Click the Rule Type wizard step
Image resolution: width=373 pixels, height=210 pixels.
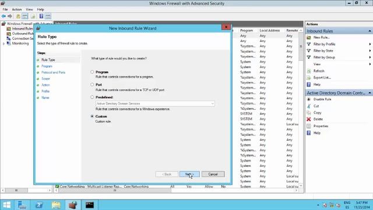tap(48, 60)
